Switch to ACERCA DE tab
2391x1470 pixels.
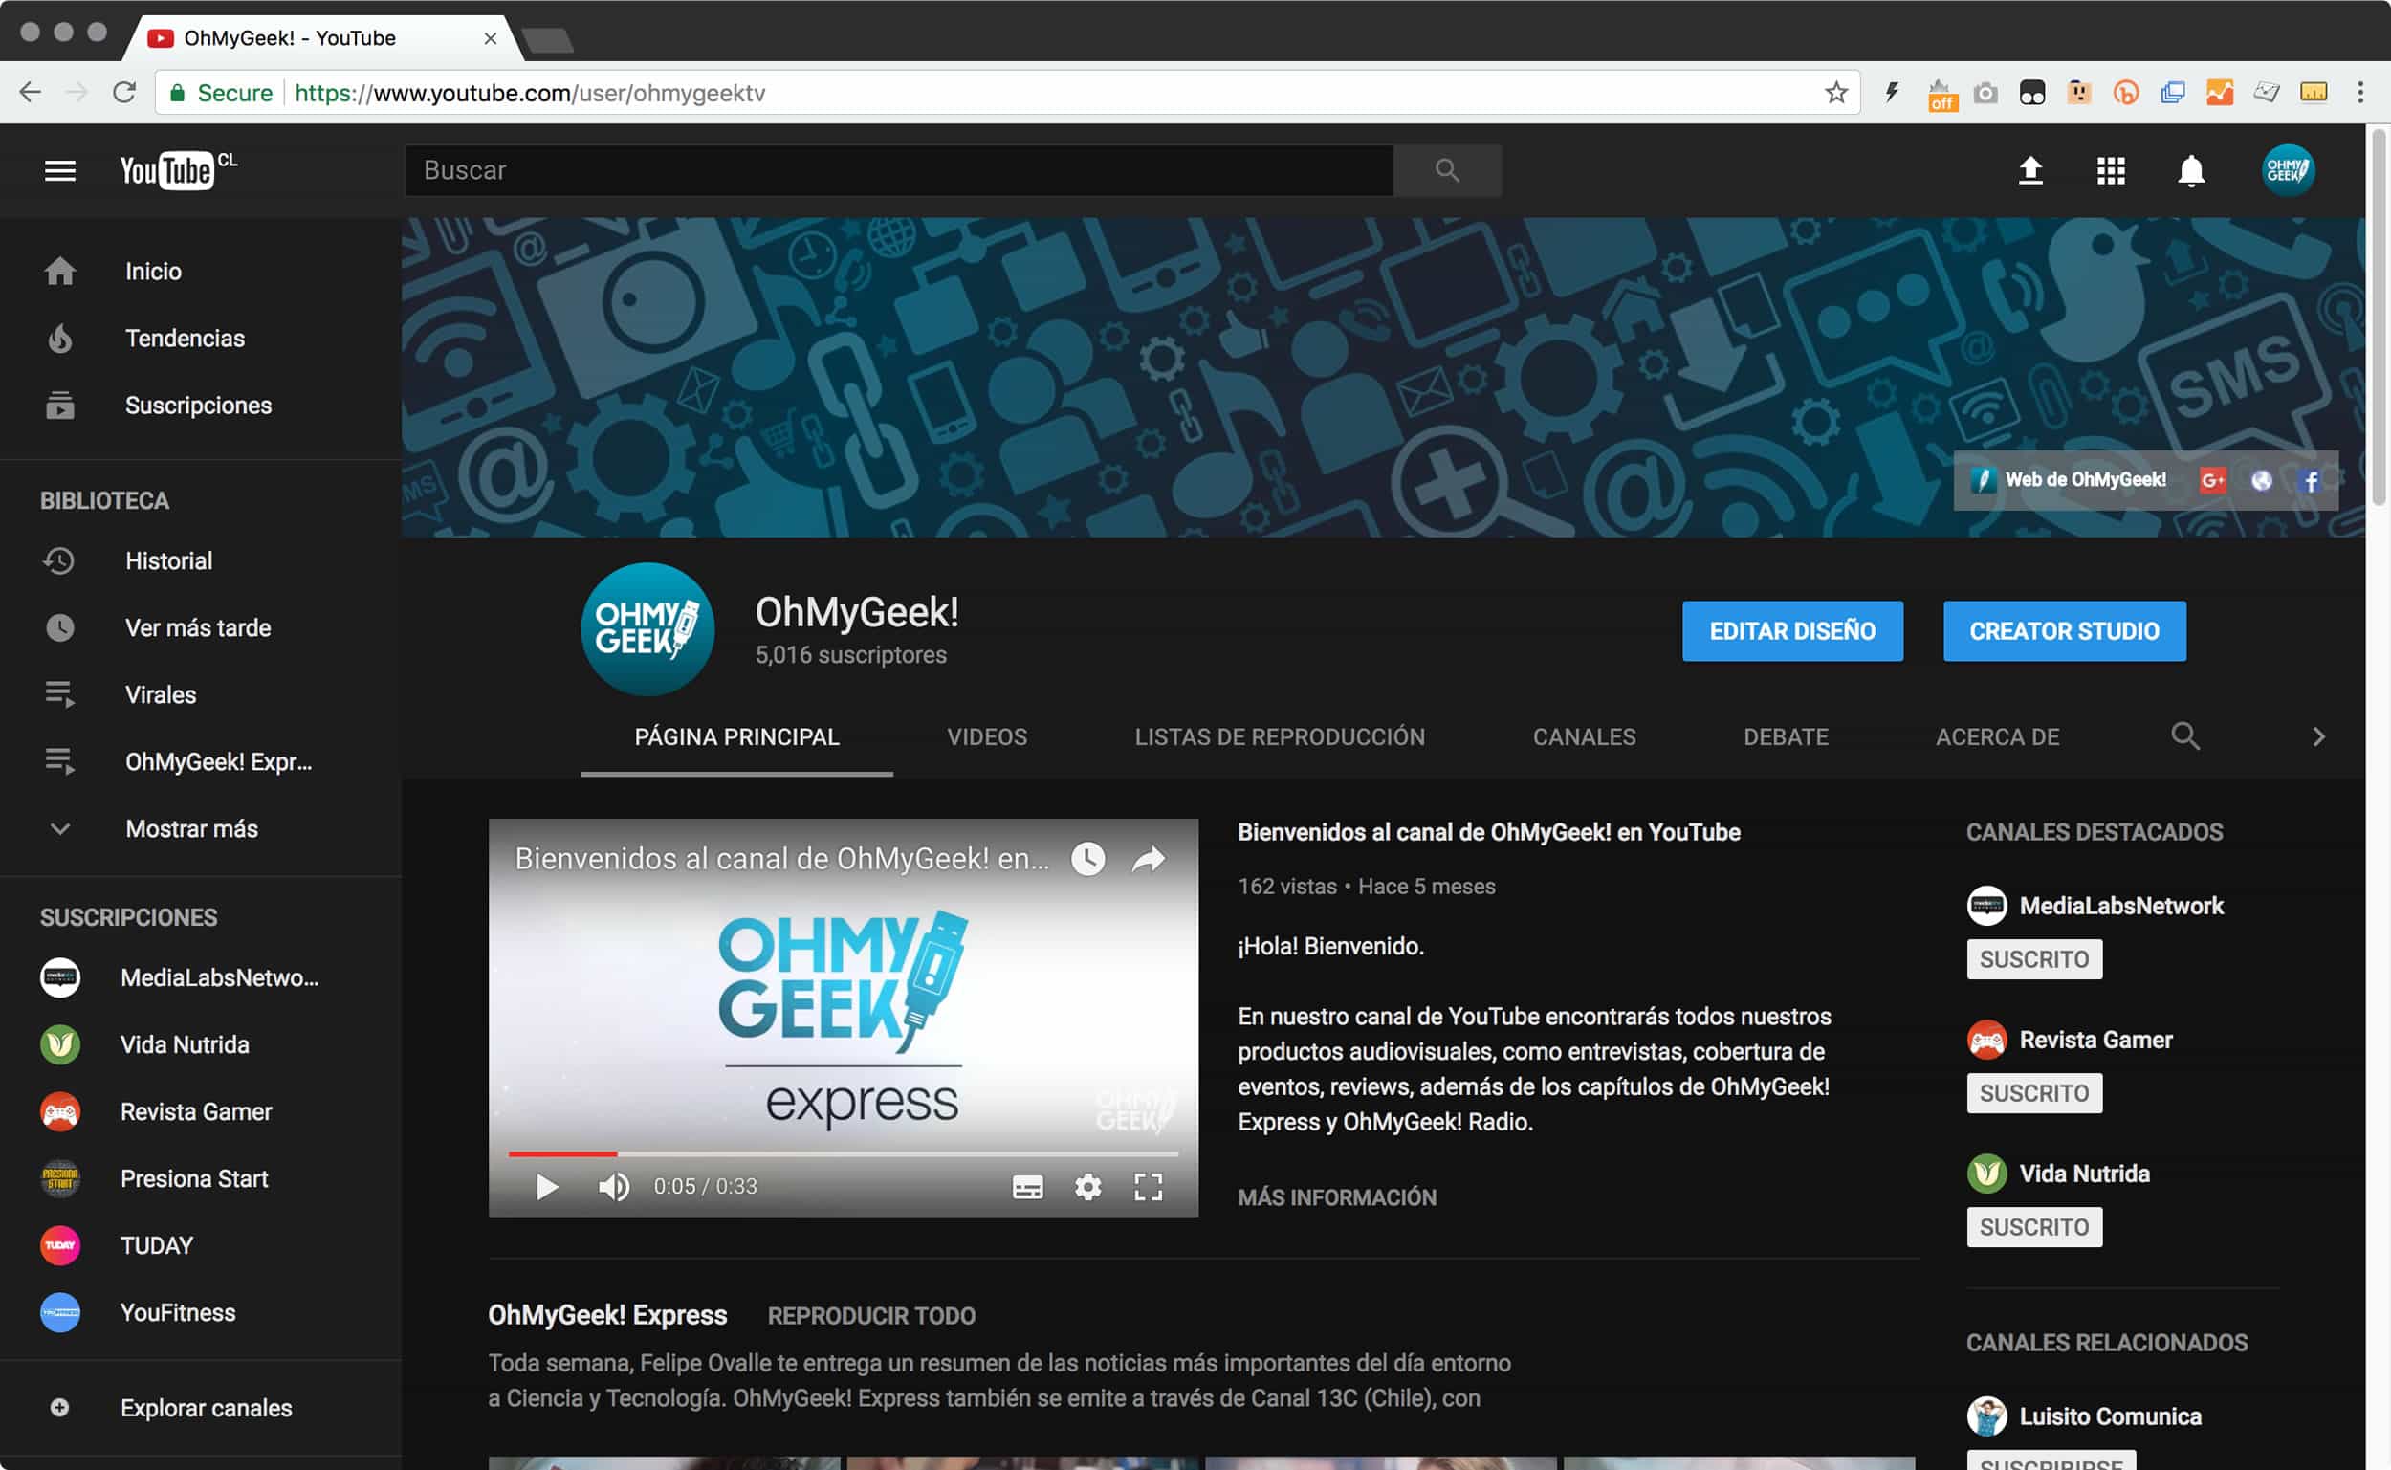[1997, 737]
